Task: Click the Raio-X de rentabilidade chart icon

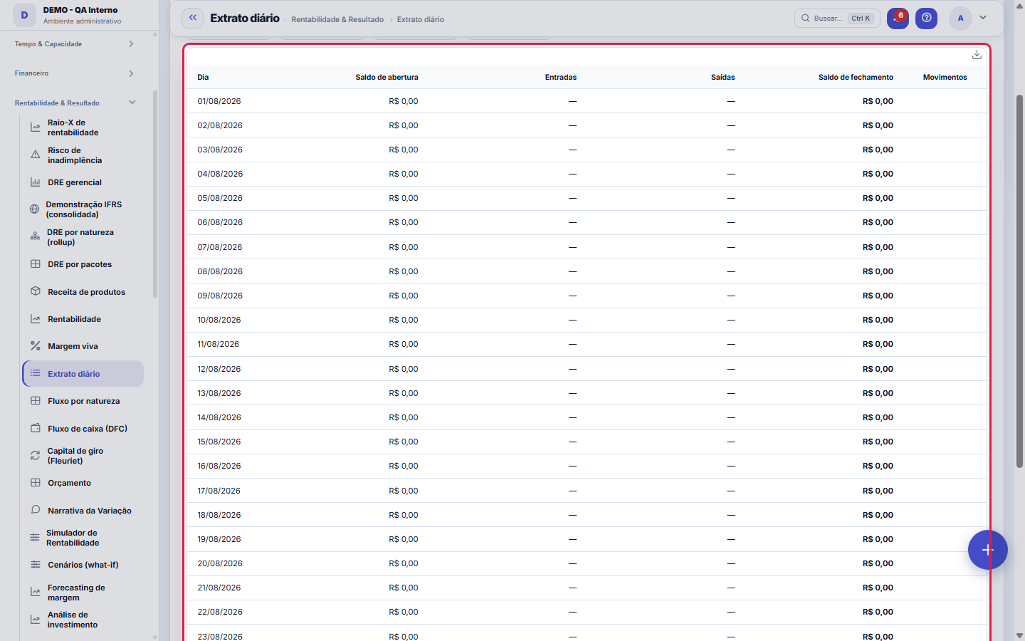Action: click(36, 127)
